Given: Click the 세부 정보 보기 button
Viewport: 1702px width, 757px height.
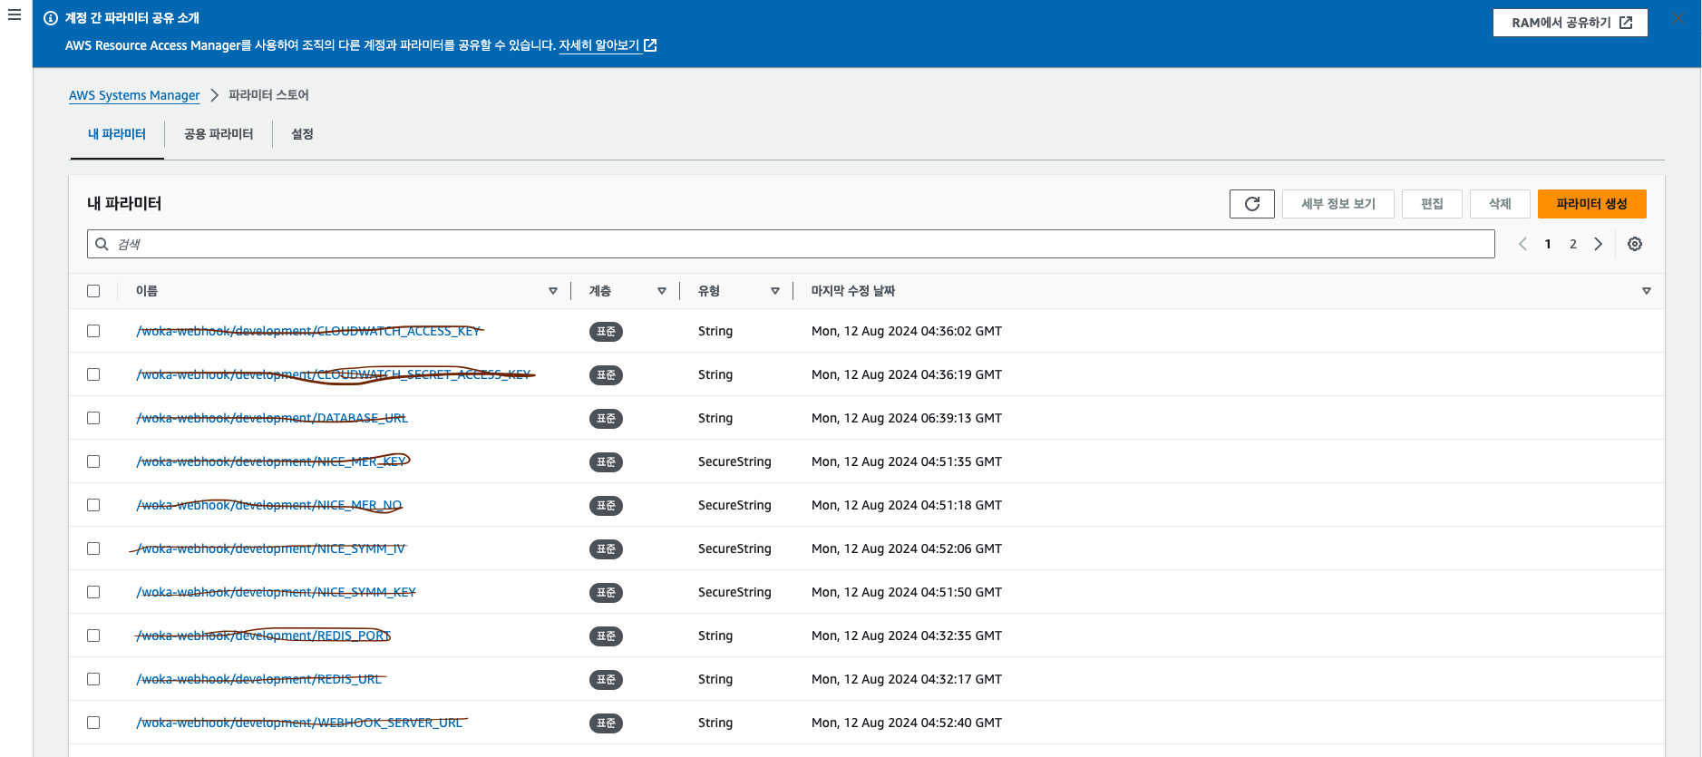Looking at the screenshot, I should (1338, 204).
